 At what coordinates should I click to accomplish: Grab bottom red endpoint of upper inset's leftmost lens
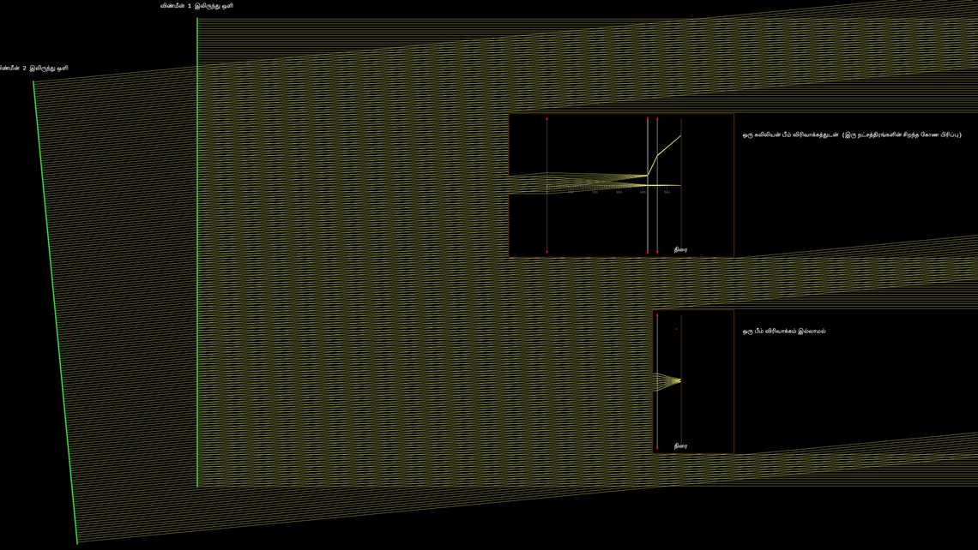[546, 252]
